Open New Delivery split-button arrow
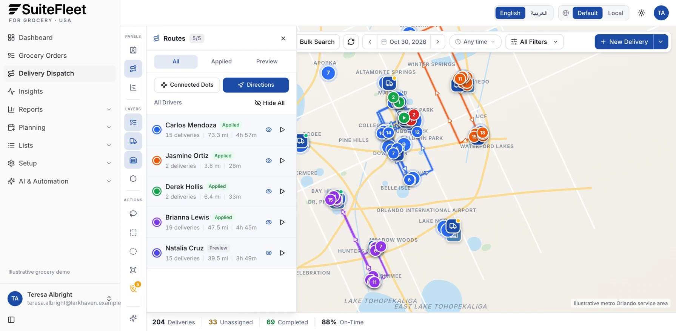This screenshot has height=331, width=676. pos(661,42)
